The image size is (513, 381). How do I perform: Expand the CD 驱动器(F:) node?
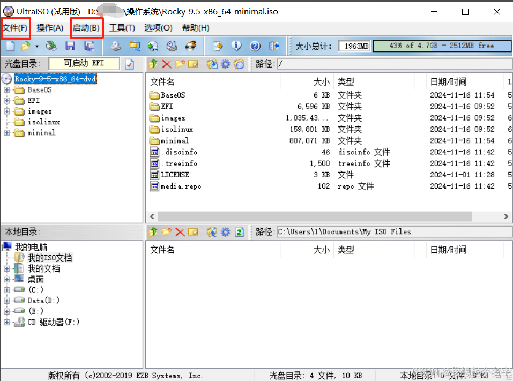click(7, 322)
